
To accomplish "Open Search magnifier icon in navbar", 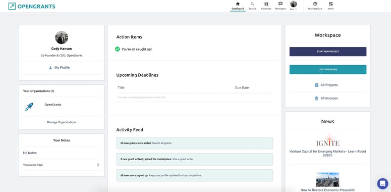I will [x=252, y=4].
